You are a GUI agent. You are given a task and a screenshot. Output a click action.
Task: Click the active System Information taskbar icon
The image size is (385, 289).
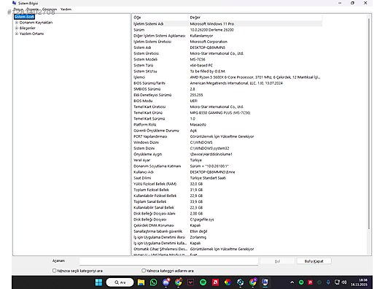(265, 282)
